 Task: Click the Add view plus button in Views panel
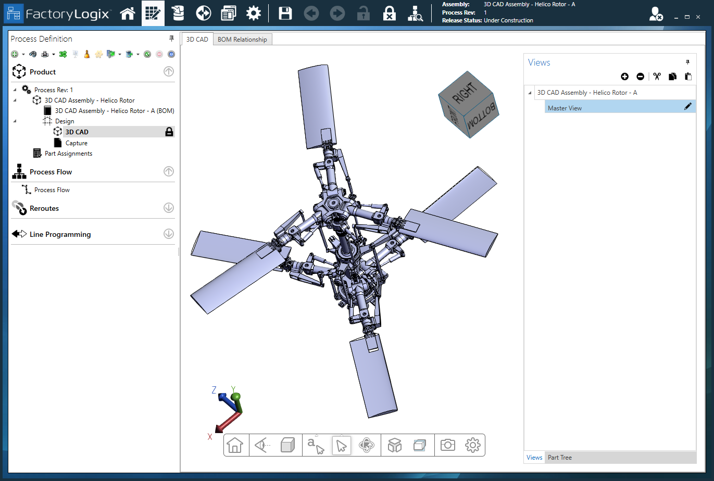click(x=624, y=77)
